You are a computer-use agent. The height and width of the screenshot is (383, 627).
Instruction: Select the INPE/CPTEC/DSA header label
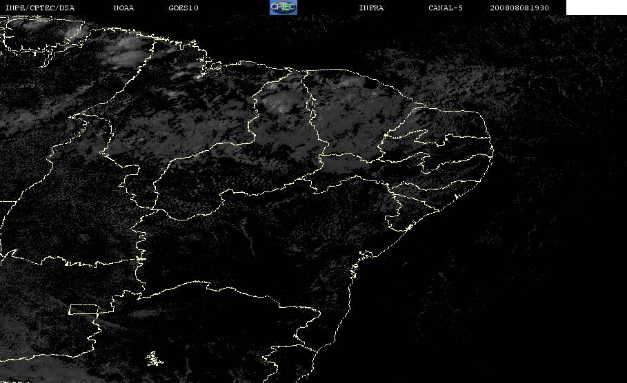click(40, 8)
